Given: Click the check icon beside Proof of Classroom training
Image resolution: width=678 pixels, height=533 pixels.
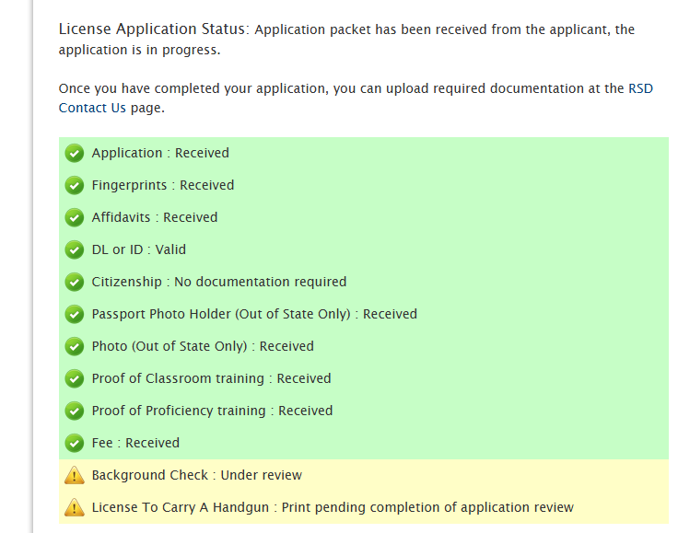Looking at the screenshot, I should click(75, 379).
